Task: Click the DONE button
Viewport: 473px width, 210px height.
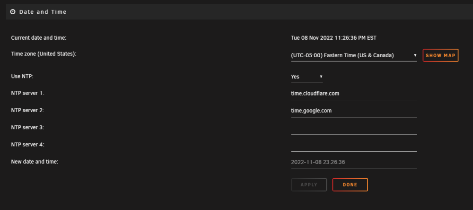Action: [x=350, y=184]
